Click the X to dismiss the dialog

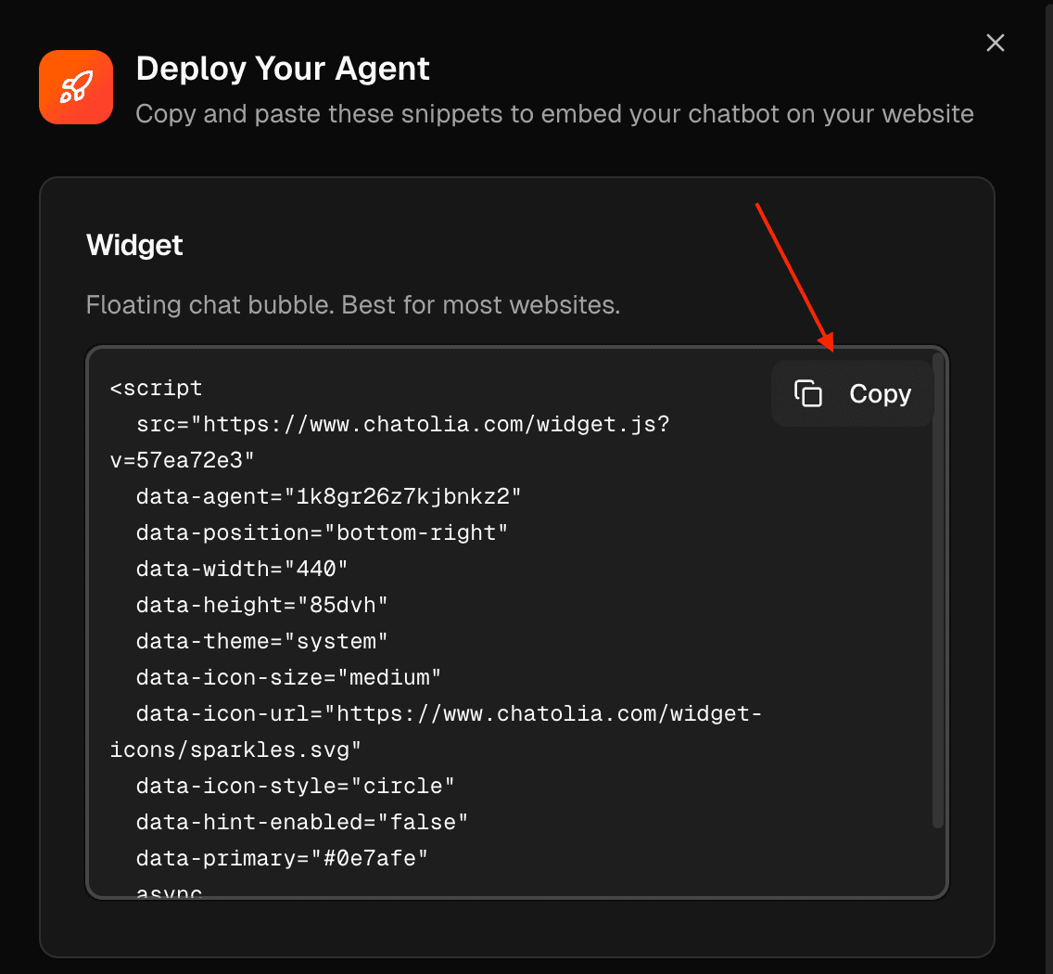[x=995, y=43]
